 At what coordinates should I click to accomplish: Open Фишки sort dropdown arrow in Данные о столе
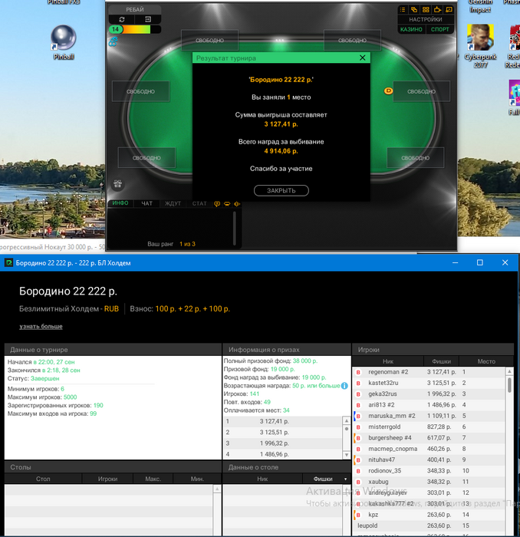pyautogui.click(x=345, y=479)
